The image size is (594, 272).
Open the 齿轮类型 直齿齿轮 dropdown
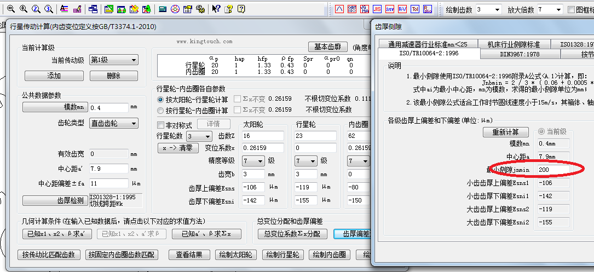pos(114,123)
